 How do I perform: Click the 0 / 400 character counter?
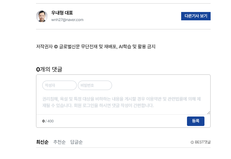point(48,121)
